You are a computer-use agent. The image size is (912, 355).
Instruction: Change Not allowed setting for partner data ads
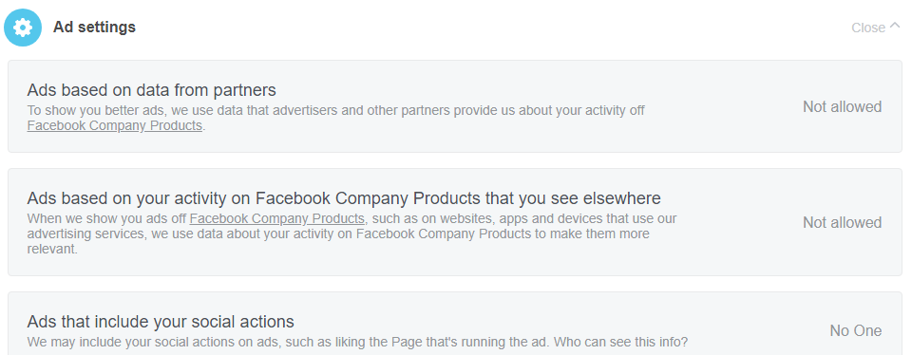click(843, 107)
